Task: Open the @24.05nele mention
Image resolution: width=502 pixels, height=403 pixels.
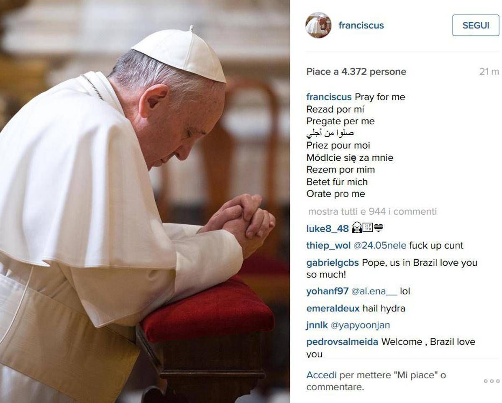Action: [x=380, y=246]
